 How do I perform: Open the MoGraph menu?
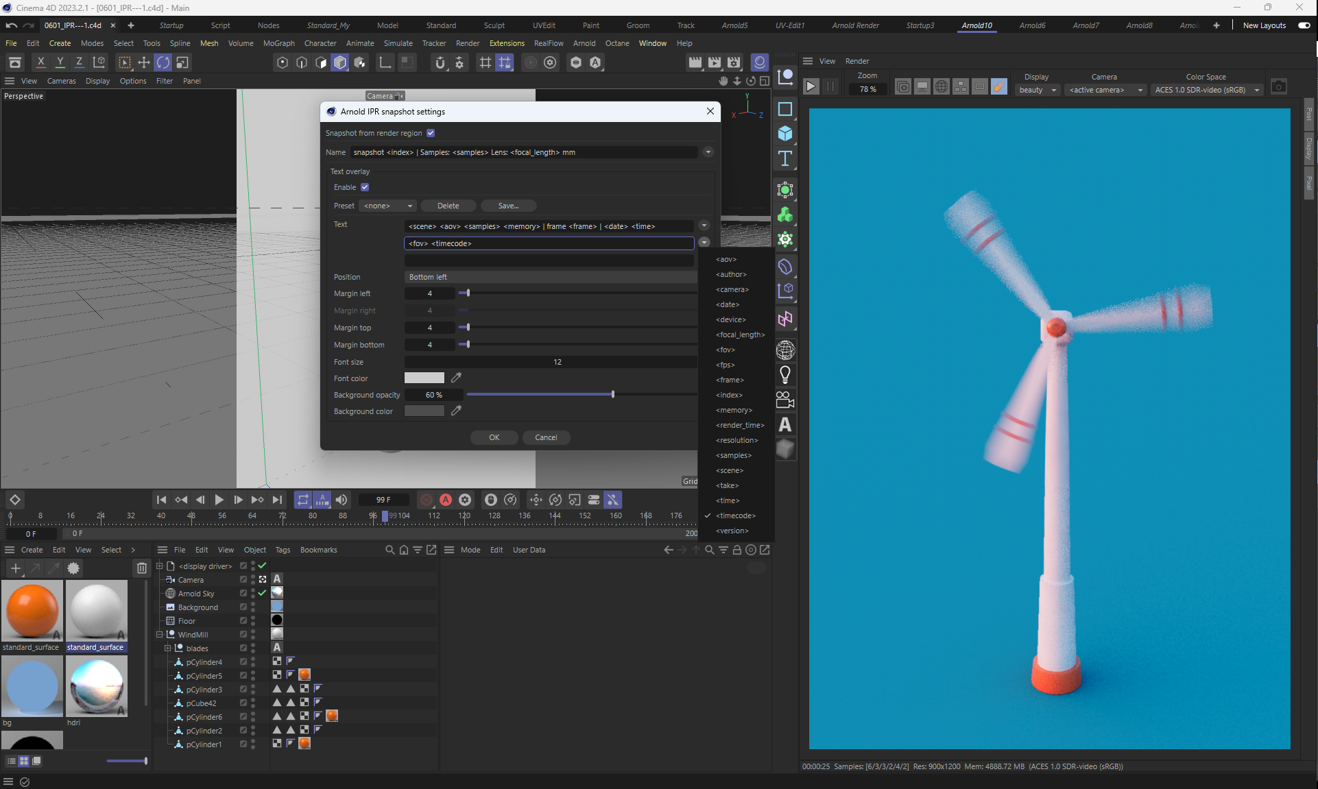coord(278,43)
